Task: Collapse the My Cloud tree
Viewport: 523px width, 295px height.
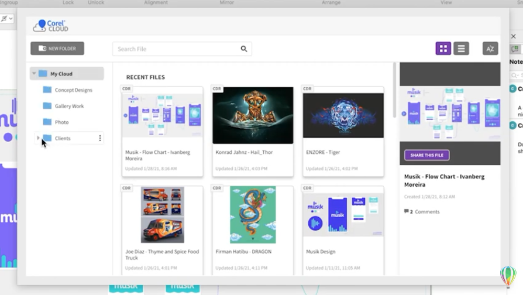Action: [x=34, y=73]
